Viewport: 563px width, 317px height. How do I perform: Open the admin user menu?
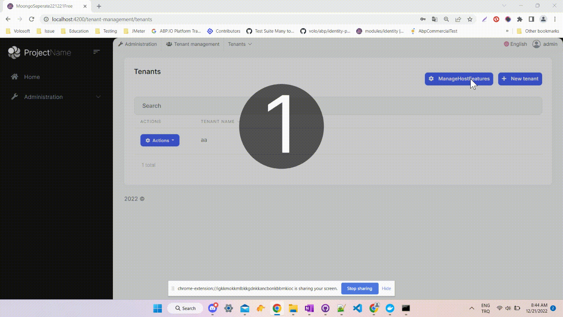coord(545,44)
